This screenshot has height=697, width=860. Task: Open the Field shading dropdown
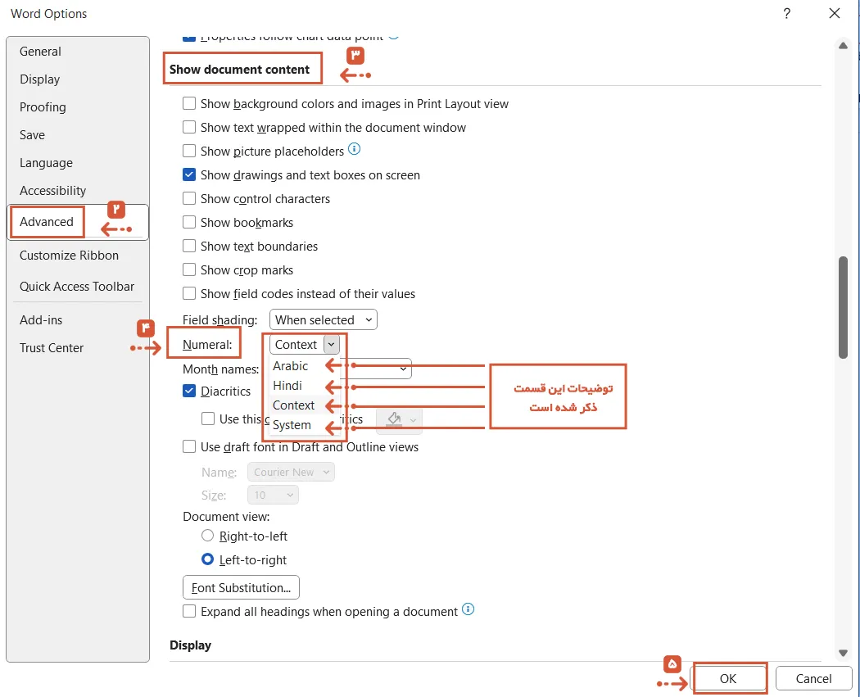tap(323, 319)
